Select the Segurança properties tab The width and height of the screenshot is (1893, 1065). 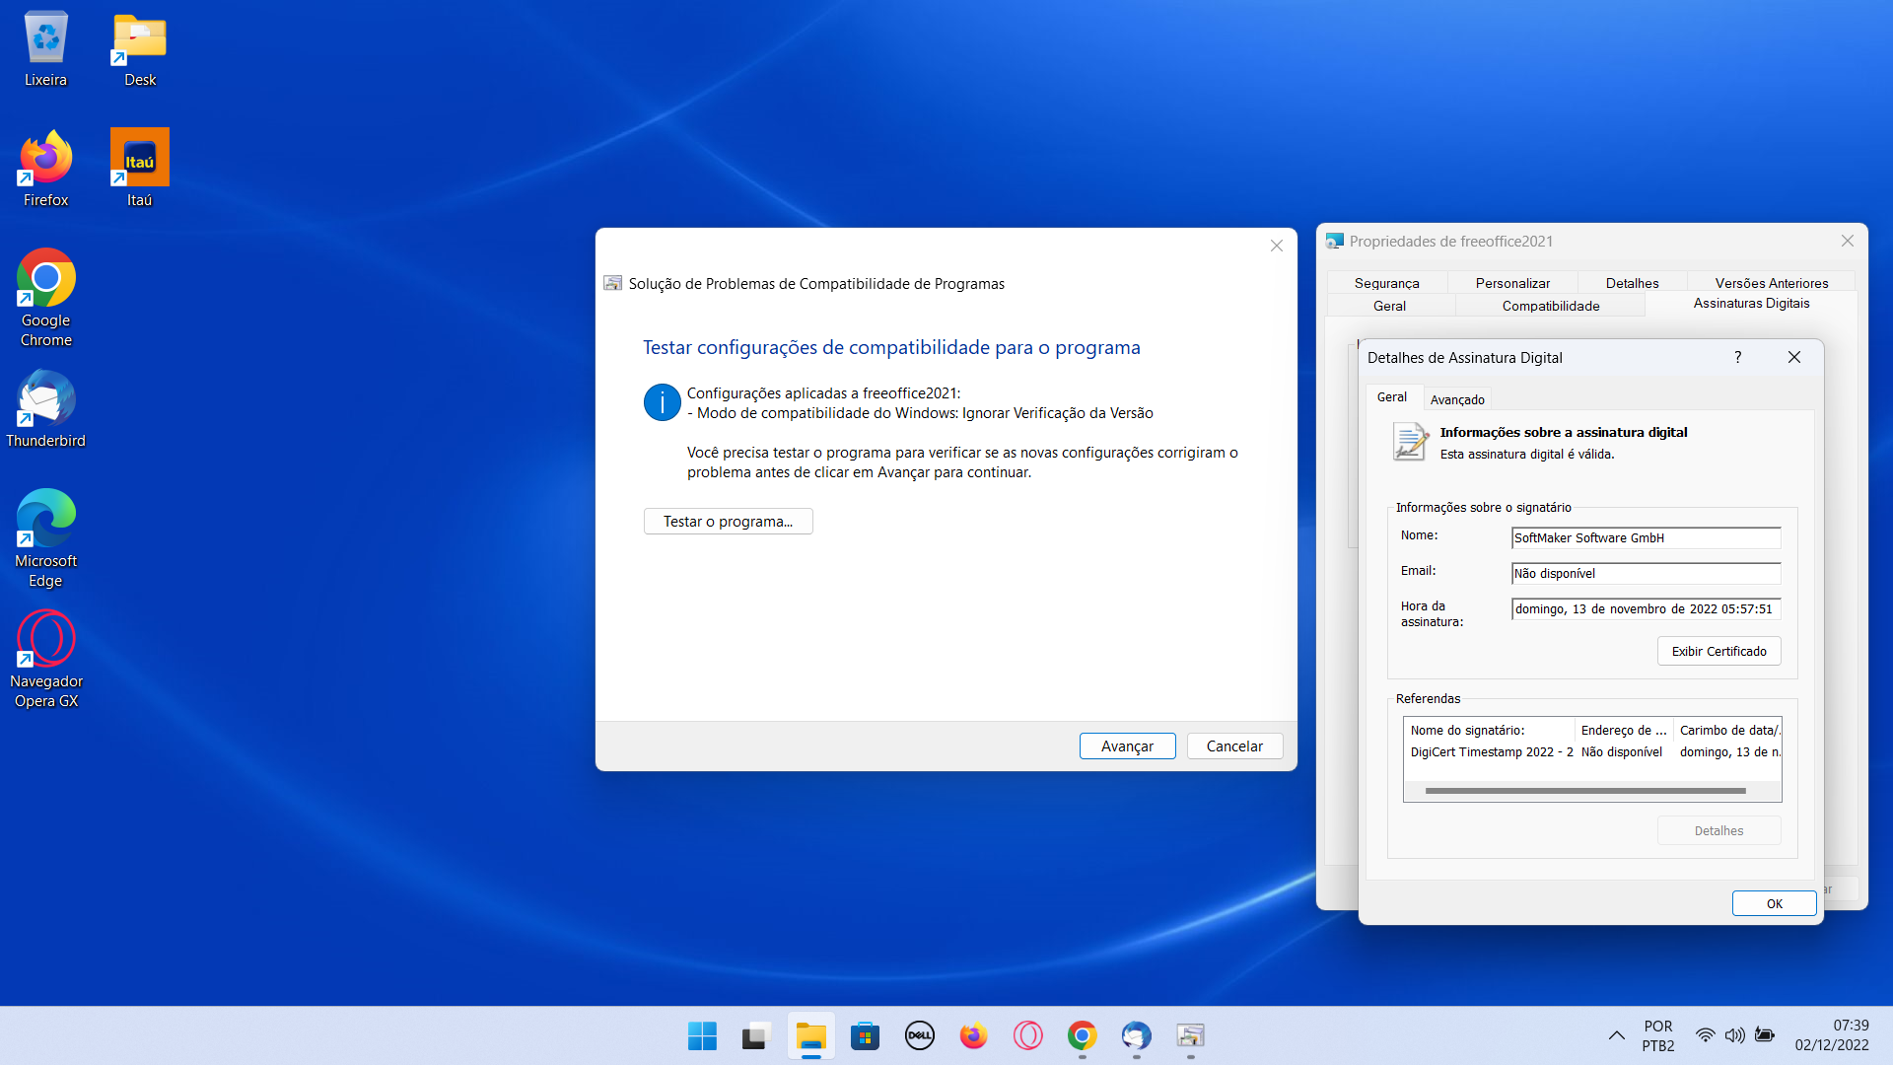coord(1386,283)
